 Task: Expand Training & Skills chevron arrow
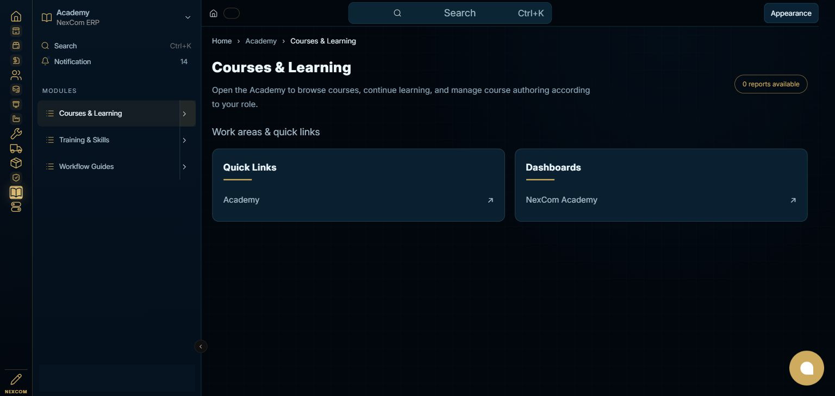click(184, 140)
